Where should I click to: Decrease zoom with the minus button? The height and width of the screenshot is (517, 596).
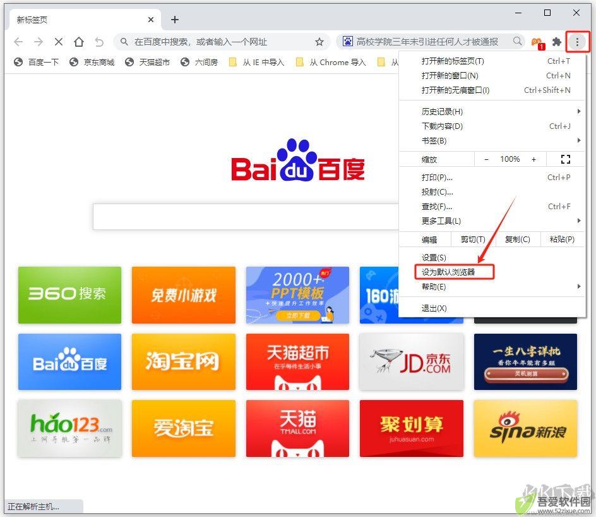click(486, 159)
